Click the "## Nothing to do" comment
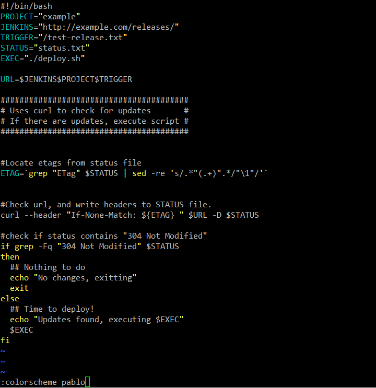This screenshot has height=388, width=376. (48, 267)
